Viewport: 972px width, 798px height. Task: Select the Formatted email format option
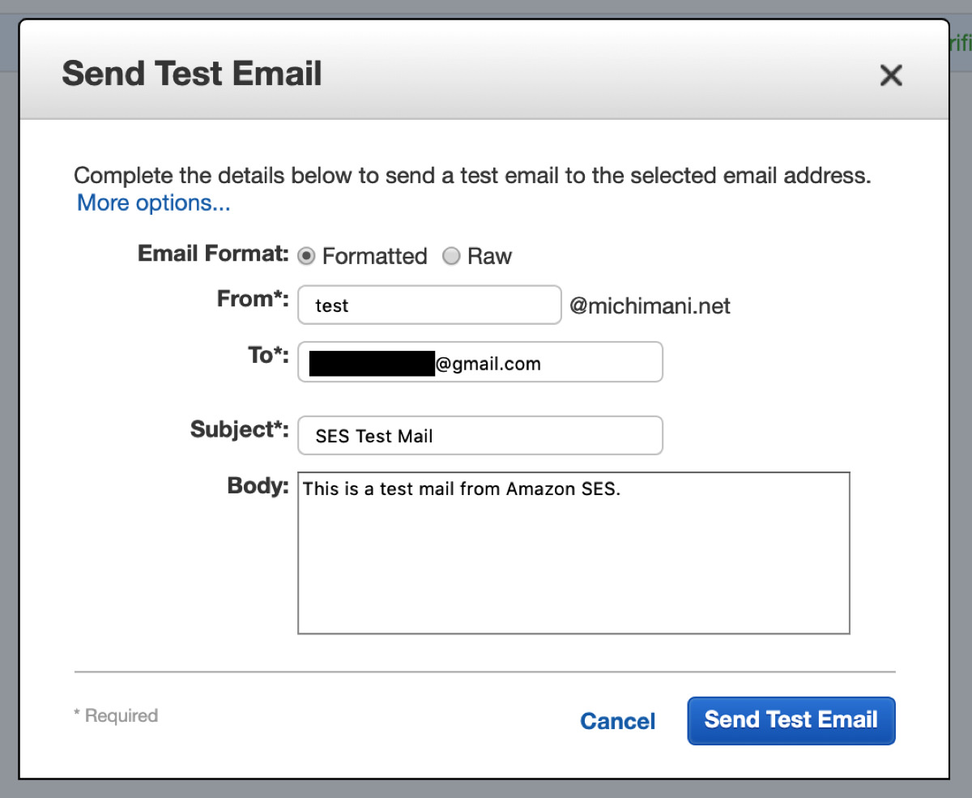coord(306,256)
